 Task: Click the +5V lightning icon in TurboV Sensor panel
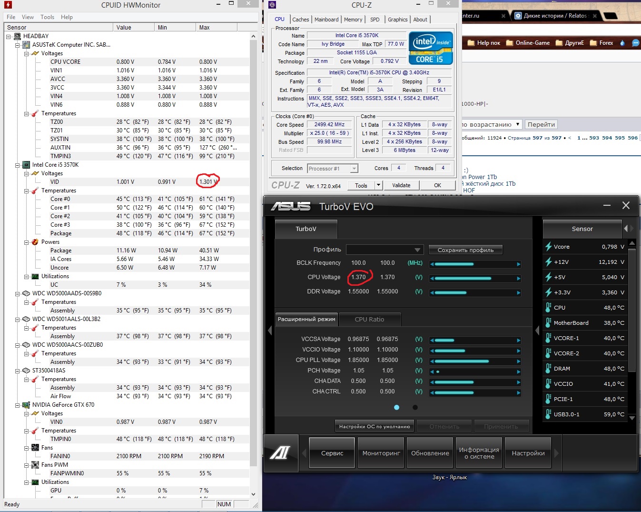548,277
